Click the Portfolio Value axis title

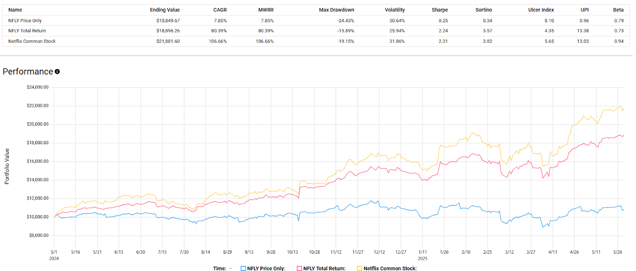(x=7, y=166)
